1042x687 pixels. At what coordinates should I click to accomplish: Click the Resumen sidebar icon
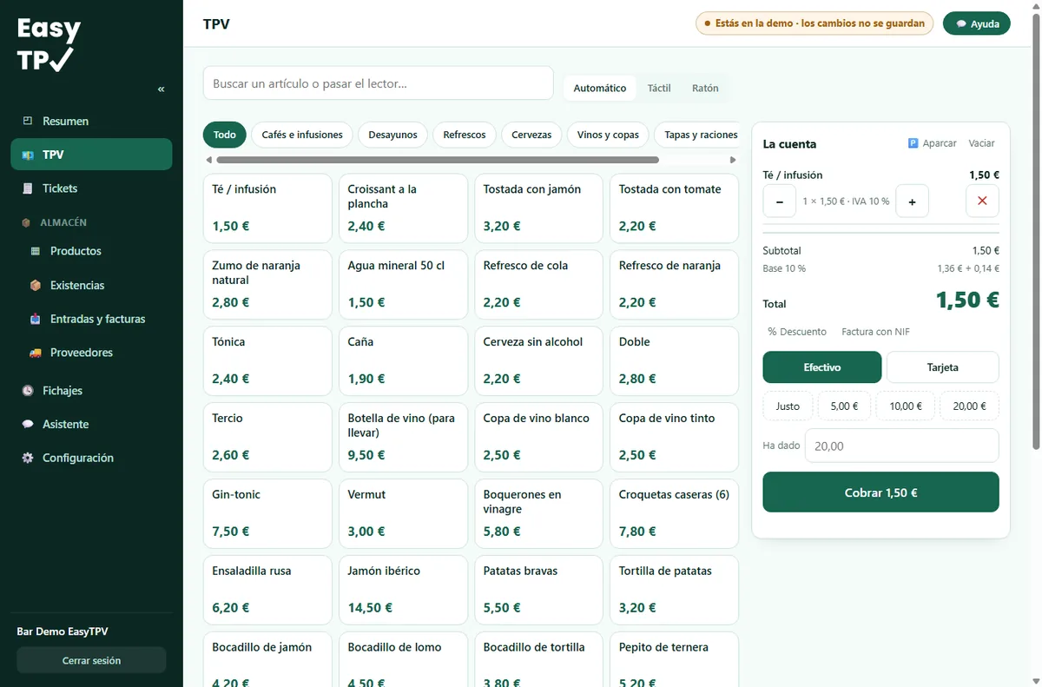(28, 121)
